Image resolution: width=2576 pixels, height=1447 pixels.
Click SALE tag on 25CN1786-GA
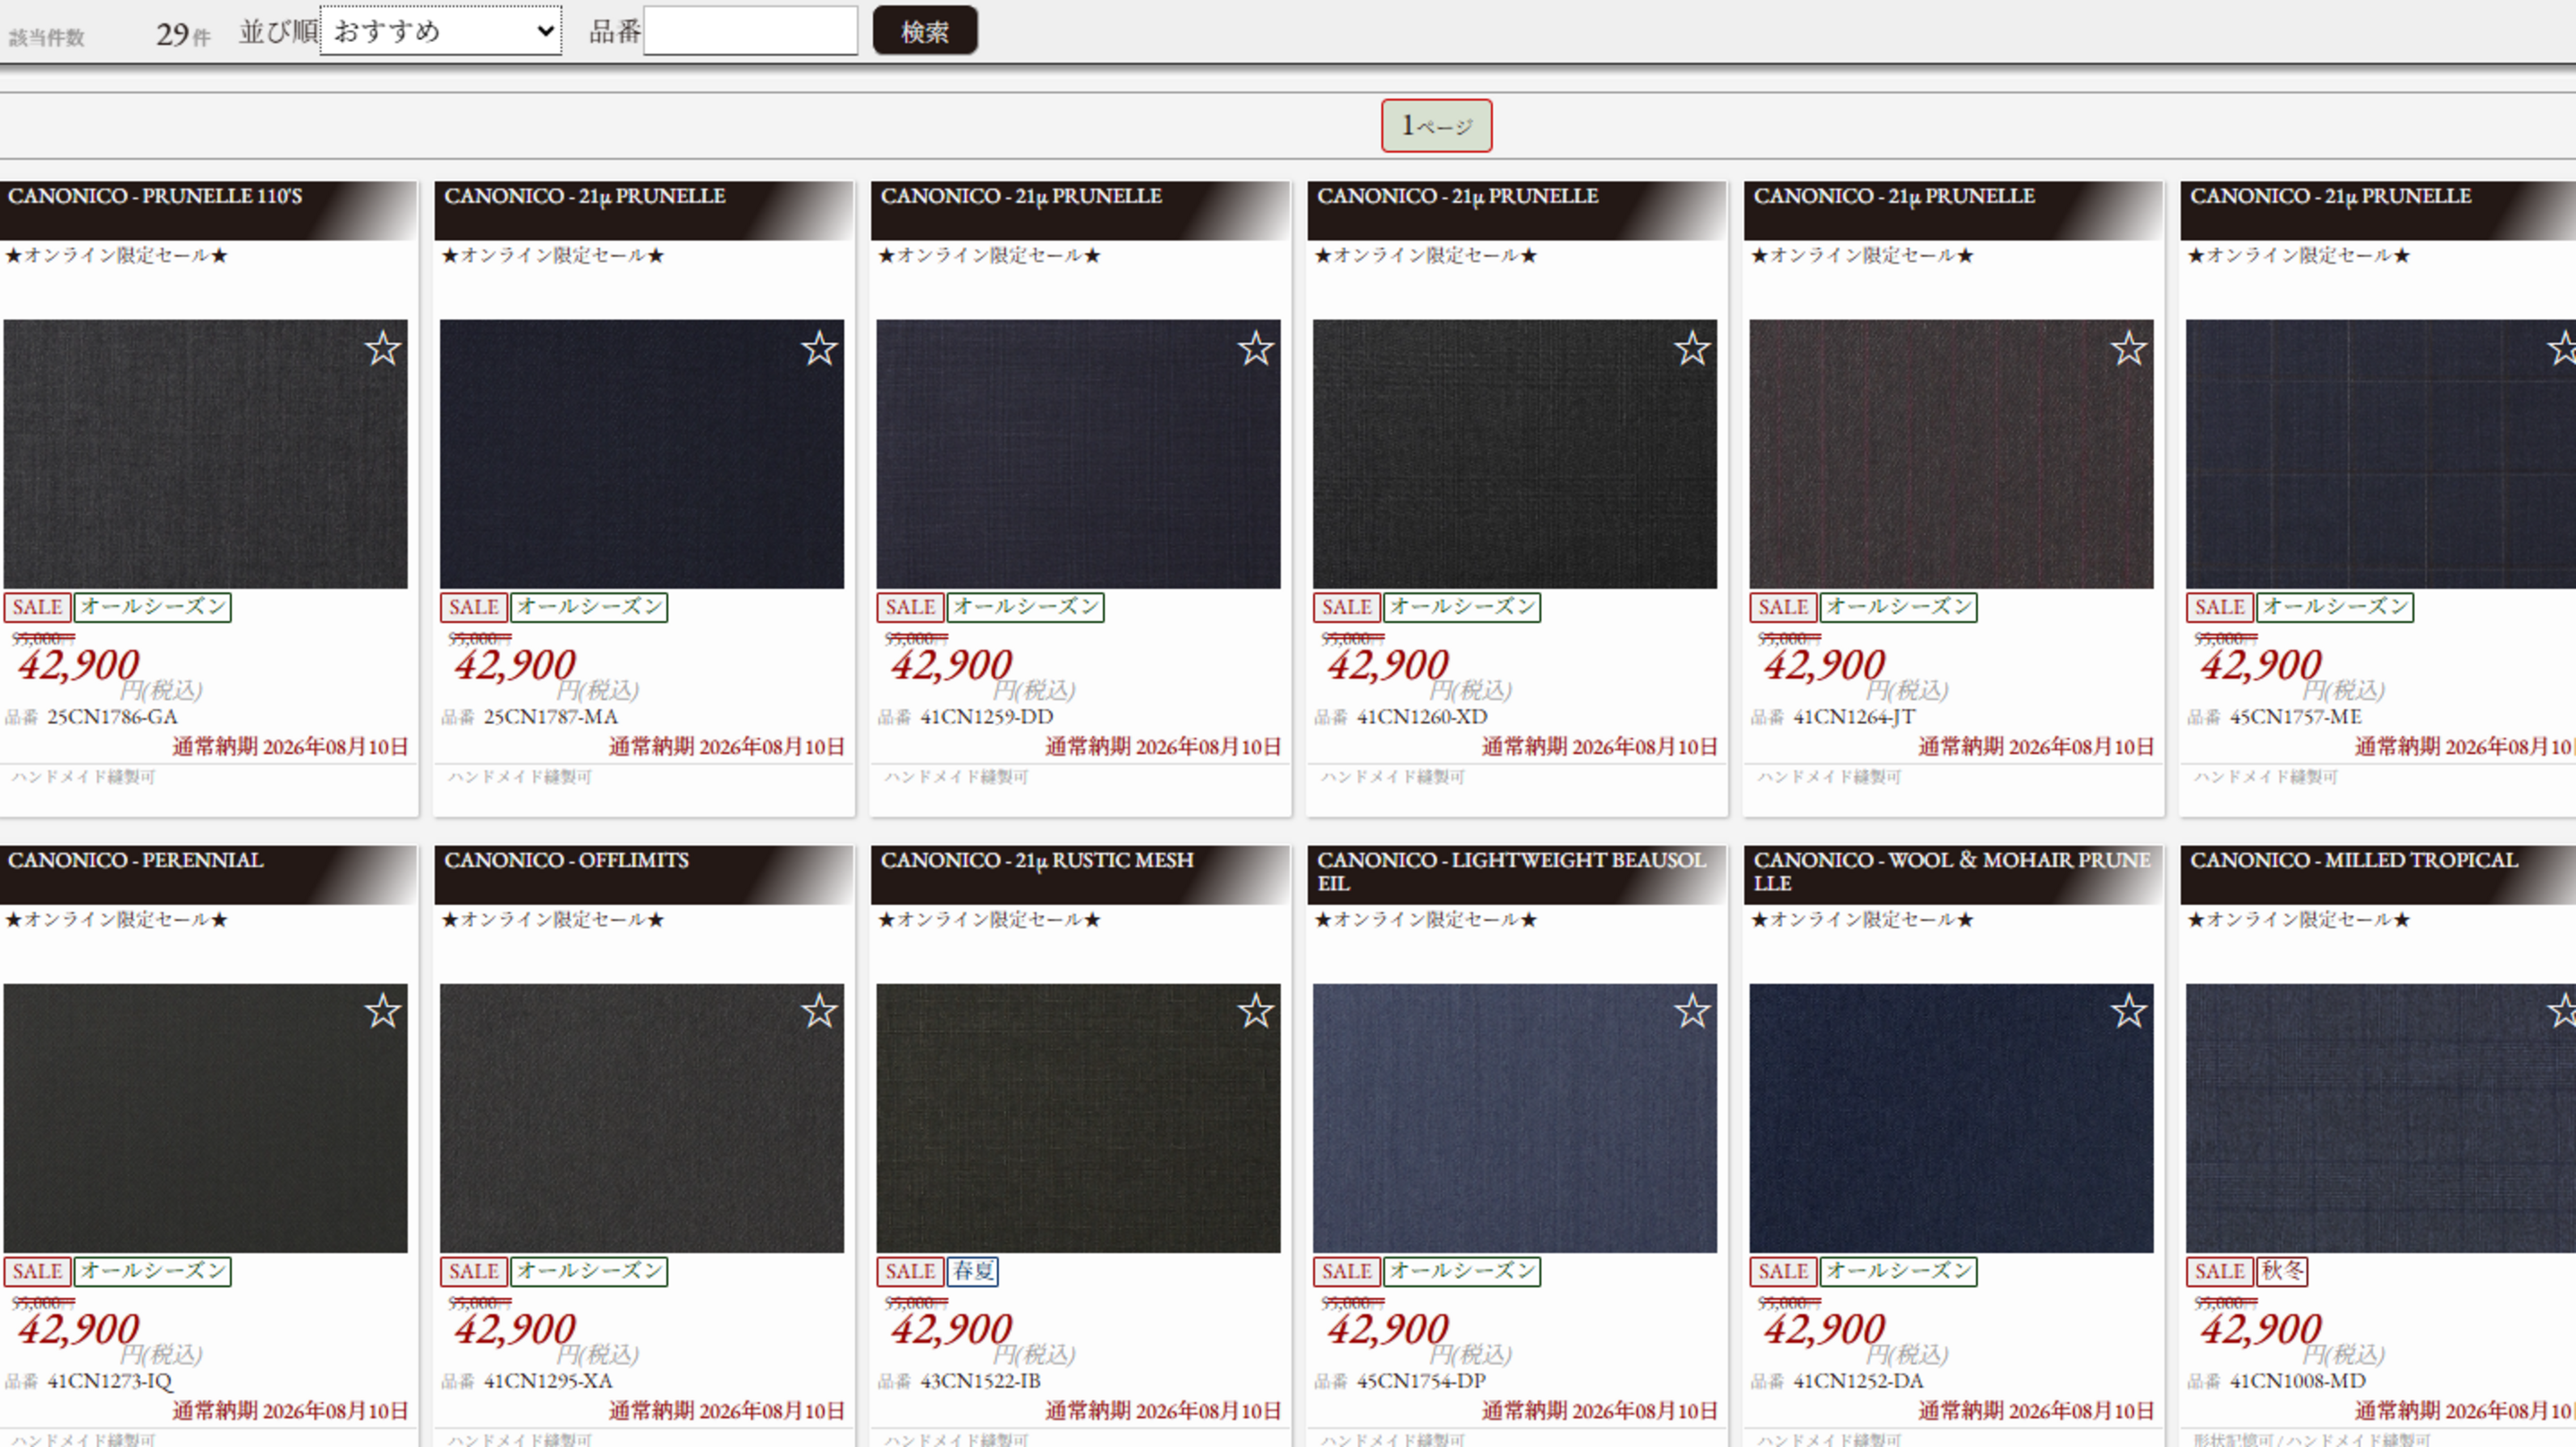pos(37,607)
